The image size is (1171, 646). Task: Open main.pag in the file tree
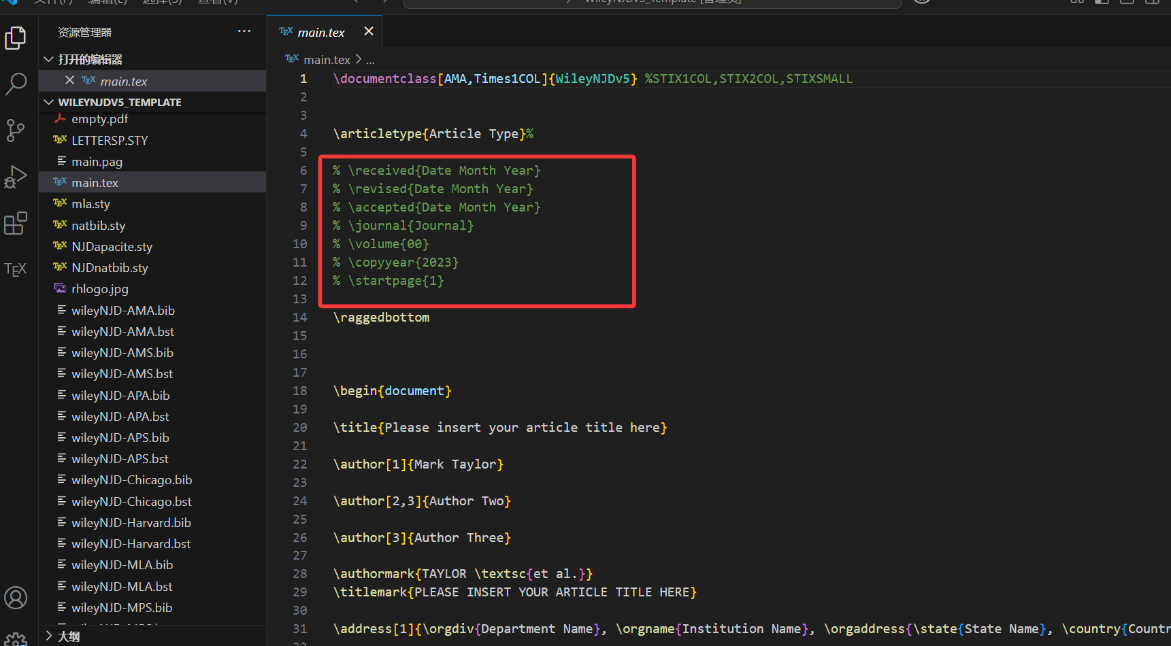tap(152, 161)
